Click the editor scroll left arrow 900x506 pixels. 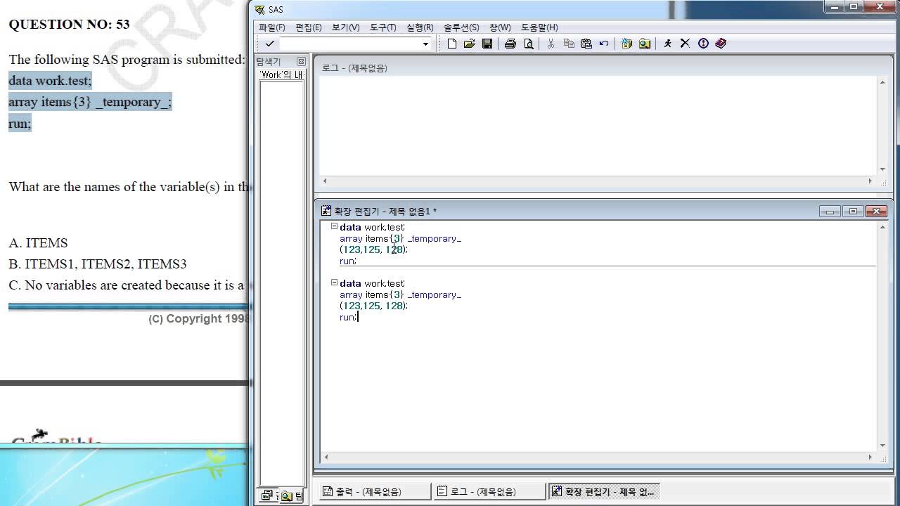325,457
